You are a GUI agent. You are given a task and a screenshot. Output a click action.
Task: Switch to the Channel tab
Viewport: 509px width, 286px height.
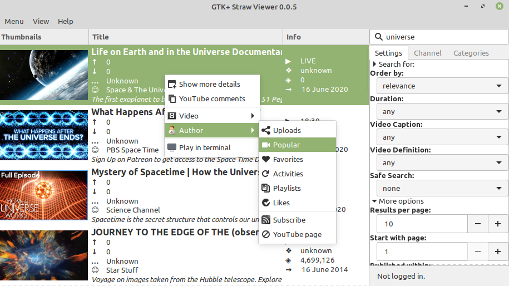click(x=427, y=53)
